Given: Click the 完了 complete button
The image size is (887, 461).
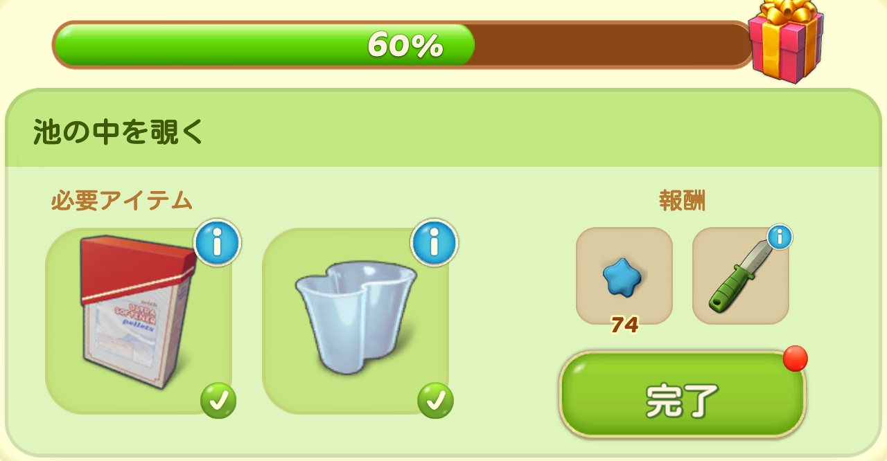Looking at the screenshot, I should tap(683, 395).
